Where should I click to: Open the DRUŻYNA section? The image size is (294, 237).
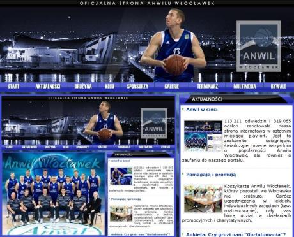coord(83,86)
